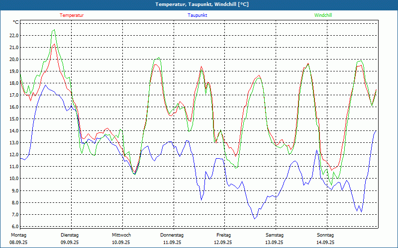Viewport: 398px width, 248px height.
Task: Click the 11.09.25 date label
Action: click(x=172, y=243)
